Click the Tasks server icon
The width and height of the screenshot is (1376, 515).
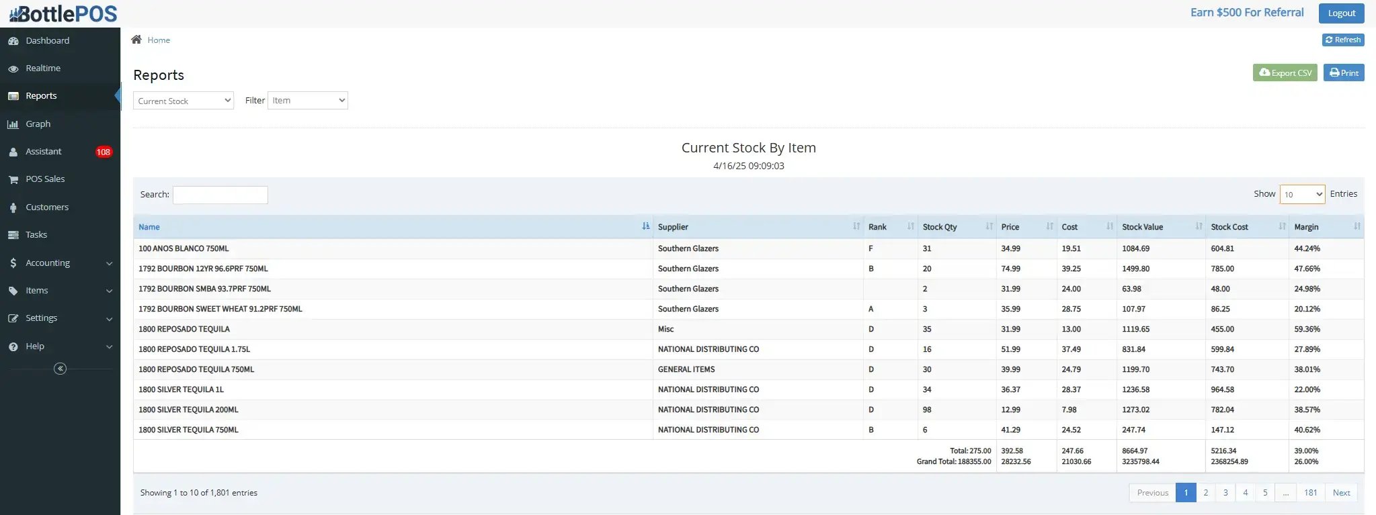[x=13, y=235]
